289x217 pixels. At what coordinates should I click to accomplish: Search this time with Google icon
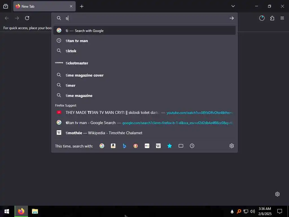click(102, 146)
